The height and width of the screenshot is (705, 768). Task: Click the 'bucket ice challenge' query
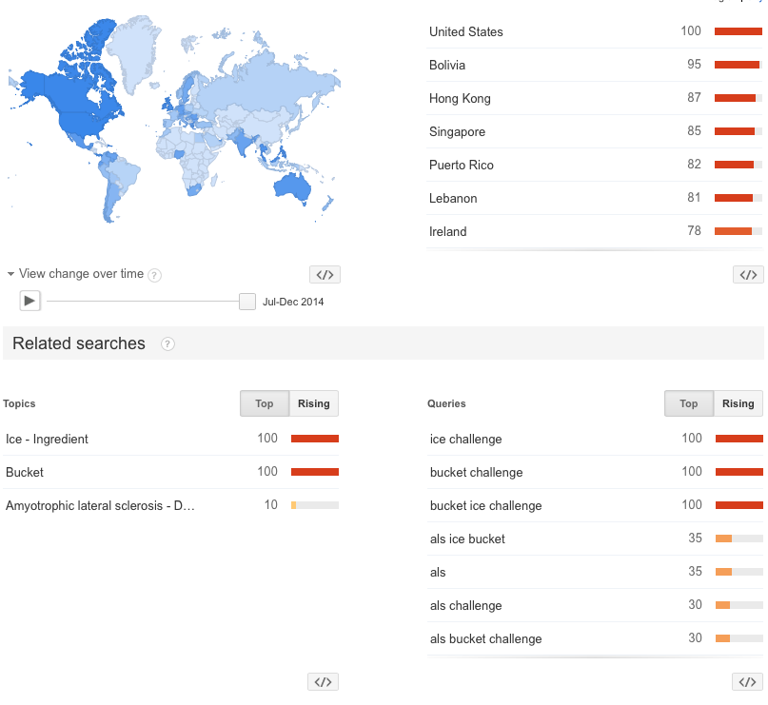pyautogui.click(x=485, y=505)
